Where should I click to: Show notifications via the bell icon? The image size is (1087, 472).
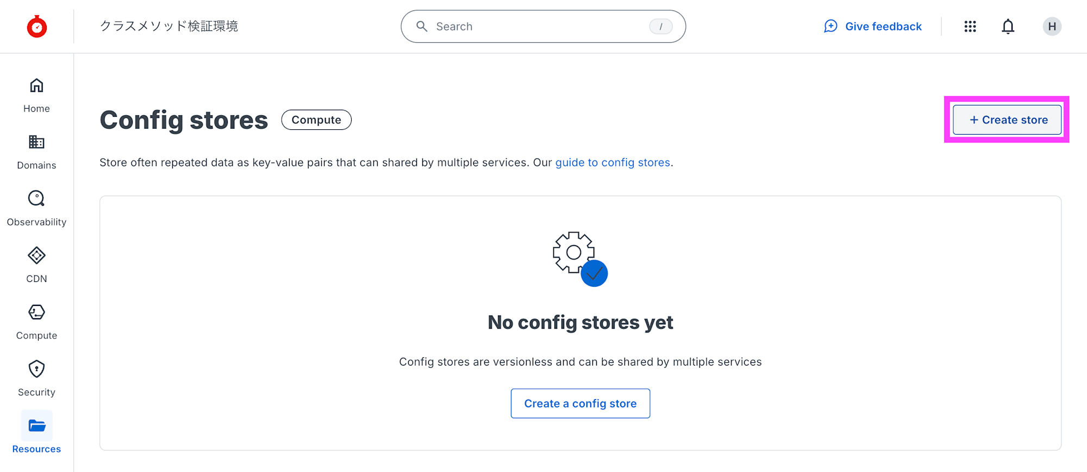click(1008, 27)
